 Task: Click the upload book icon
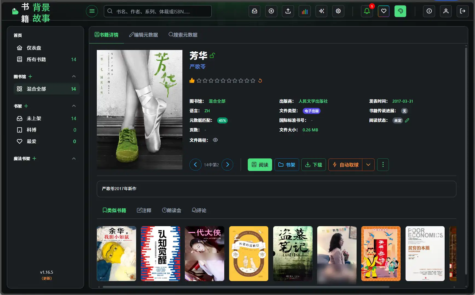click(x=288, y=11)
